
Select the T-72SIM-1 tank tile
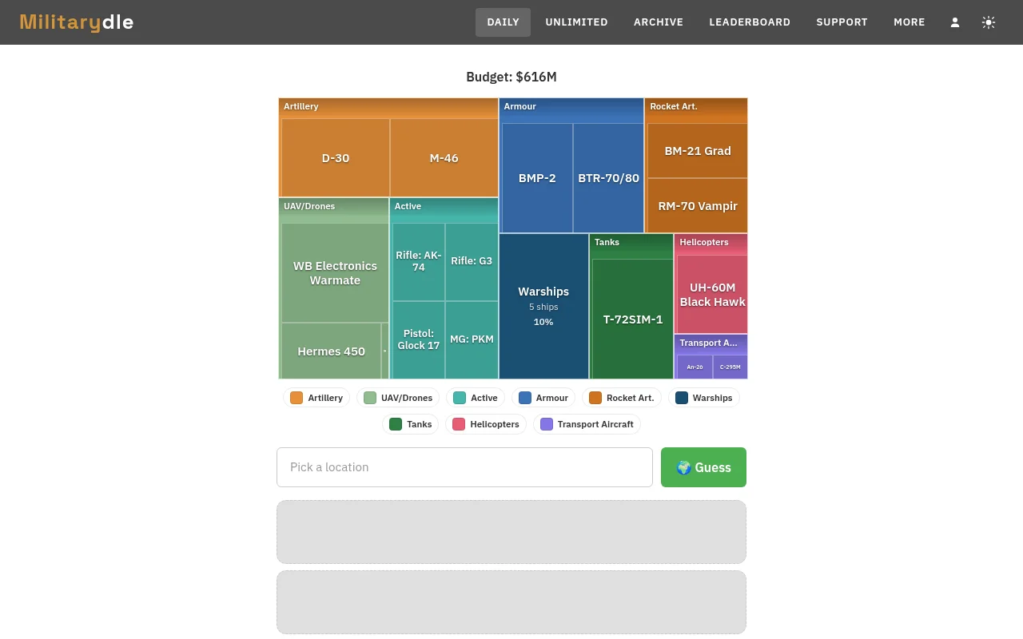point(633,319)
